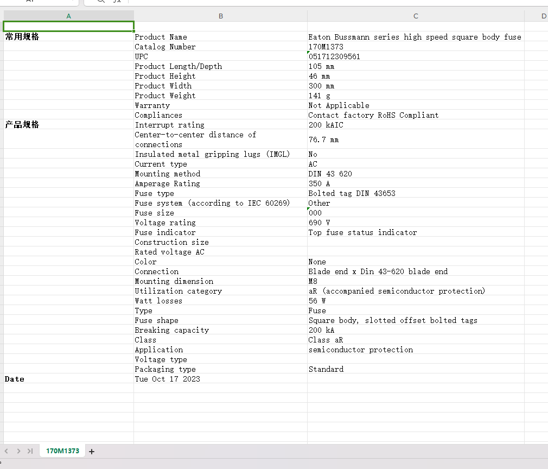Select the 'Not Applicable' value cell
The image size is (548, 469).
point(416,105)
